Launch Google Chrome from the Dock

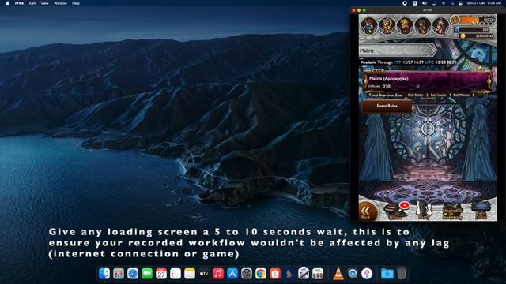pyautogui.click(x=261, y=274)
